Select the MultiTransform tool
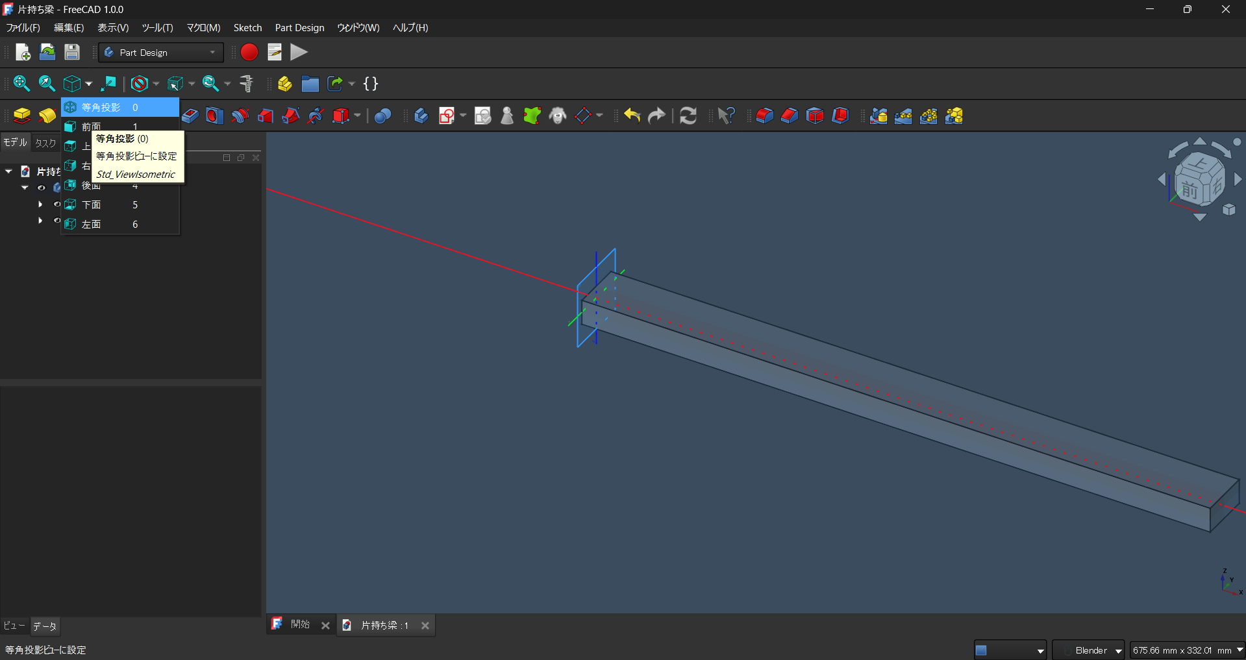Screen dimensions: 1246x660 [x=954, y=116]
